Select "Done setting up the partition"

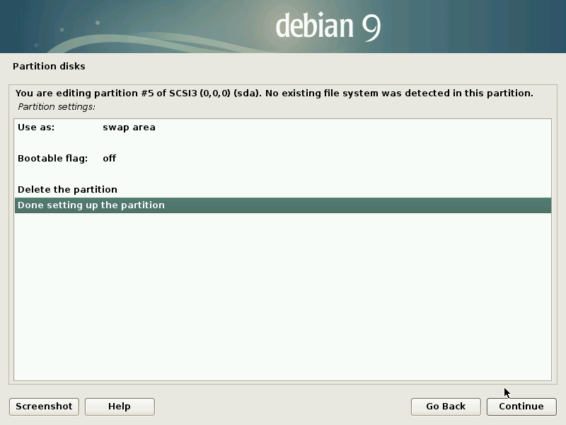(91, 205)
